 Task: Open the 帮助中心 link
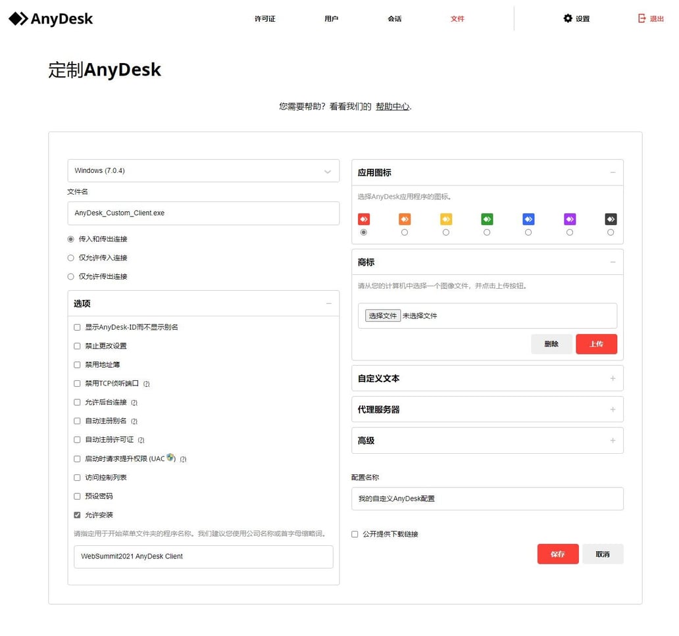[x=392, y=107]
